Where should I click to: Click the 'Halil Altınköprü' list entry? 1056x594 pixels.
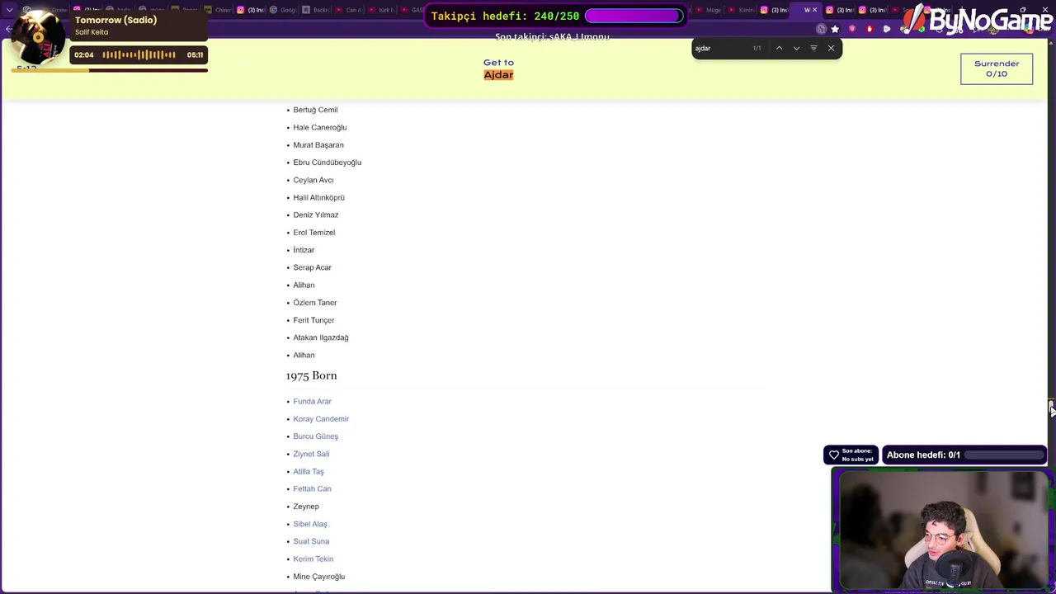click(319, 197)
